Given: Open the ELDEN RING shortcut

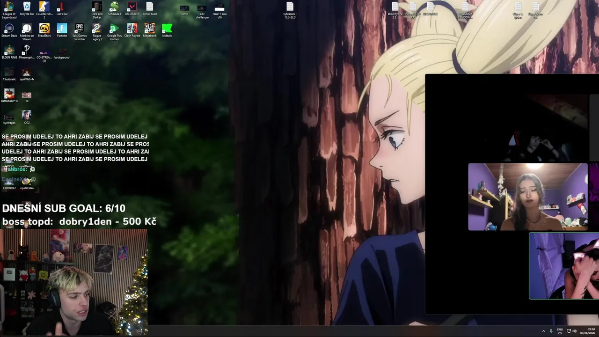Looking at the screenshot, I should (9, 52).
